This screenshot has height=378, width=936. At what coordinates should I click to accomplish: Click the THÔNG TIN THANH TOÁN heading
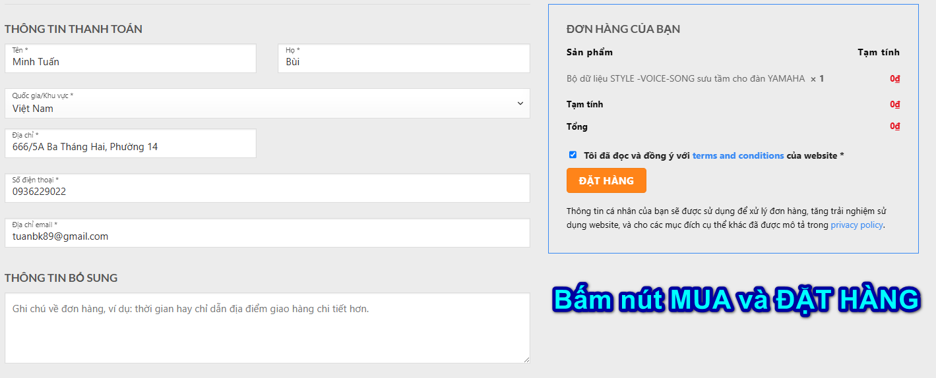coord(73,29)
